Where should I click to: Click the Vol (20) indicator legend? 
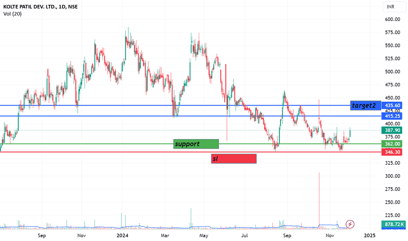coord(13,14)
